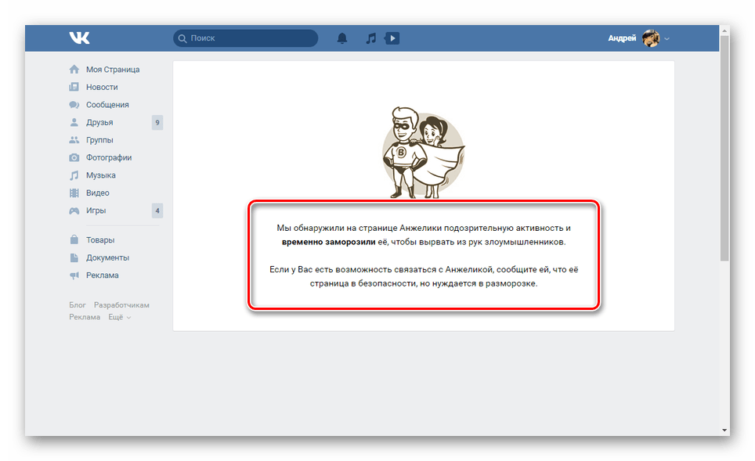Go to Новости section
This screenshot has width=755, height=461.
(x=102, y=87)
